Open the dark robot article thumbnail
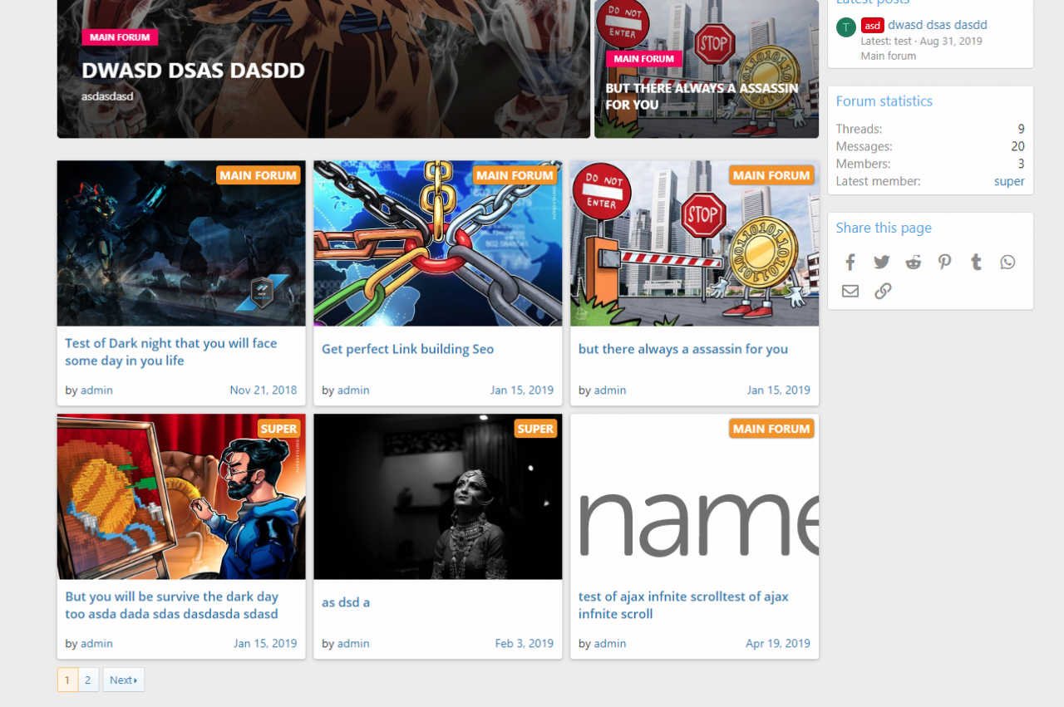 (181, 243)
